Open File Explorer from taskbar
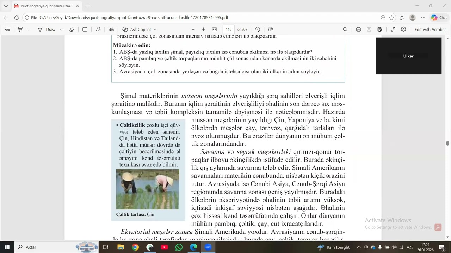The height and width of the screenshot is (253, 451). coord(121,247)
